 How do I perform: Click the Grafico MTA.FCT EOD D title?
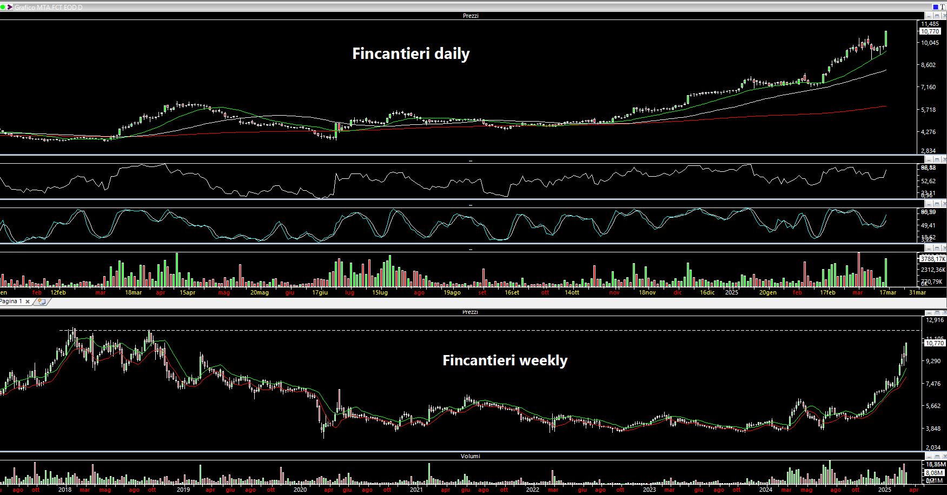click(48, 8)
